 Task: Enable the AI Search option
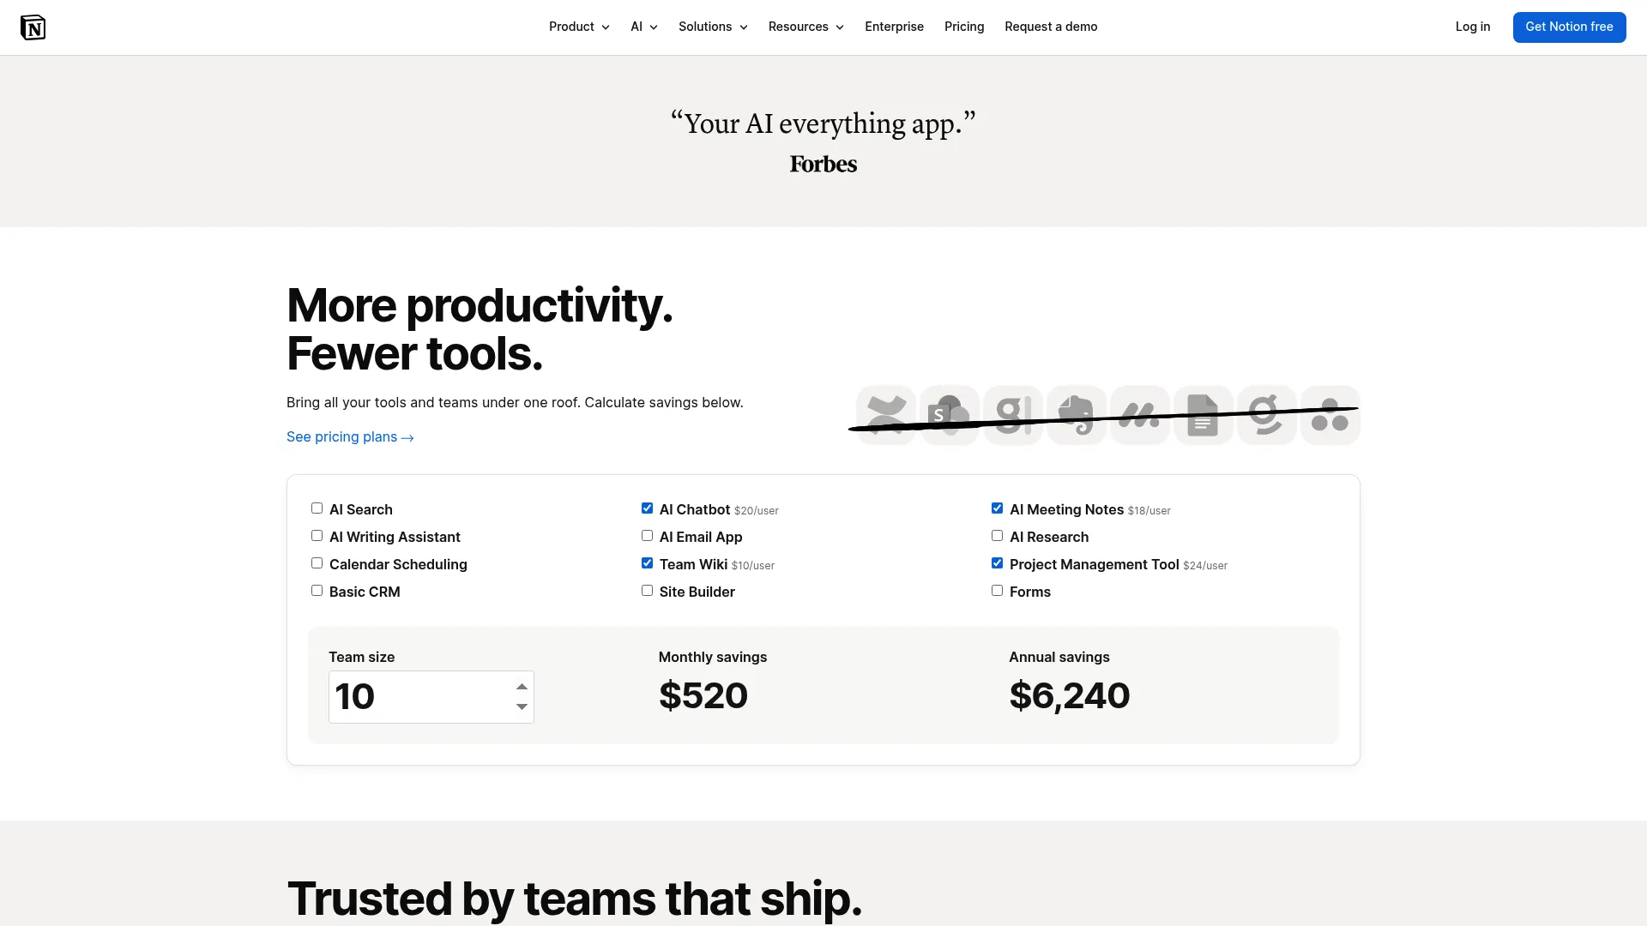point(317,508)
